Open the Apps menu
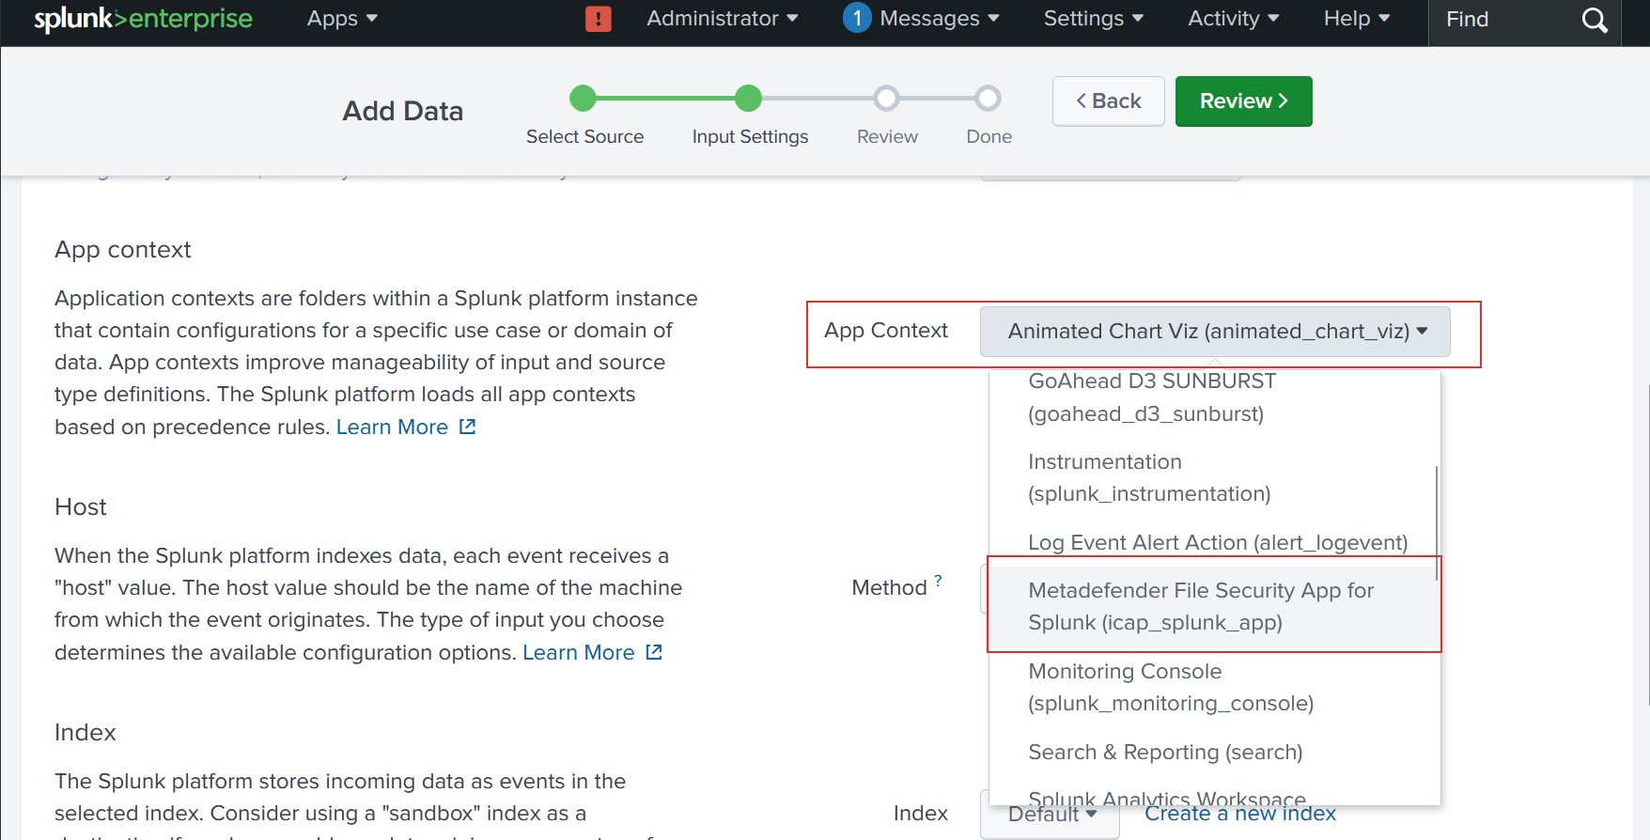Viewport: 1650px width, 840px height. tap(342, 19)
